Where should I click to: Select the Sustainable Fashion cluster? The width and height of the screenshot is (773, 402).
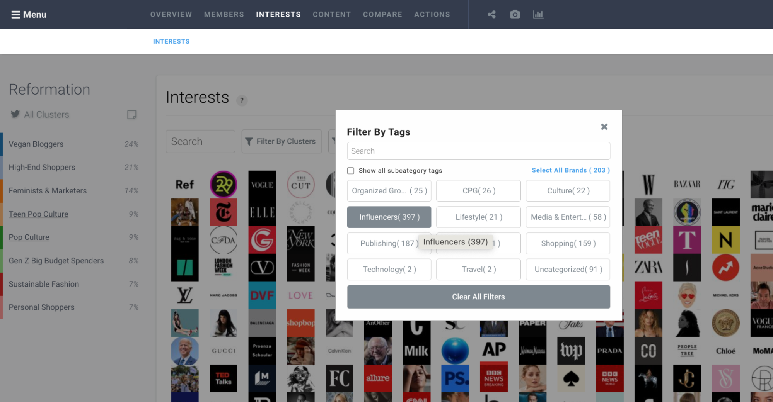(x=73, y=284)
